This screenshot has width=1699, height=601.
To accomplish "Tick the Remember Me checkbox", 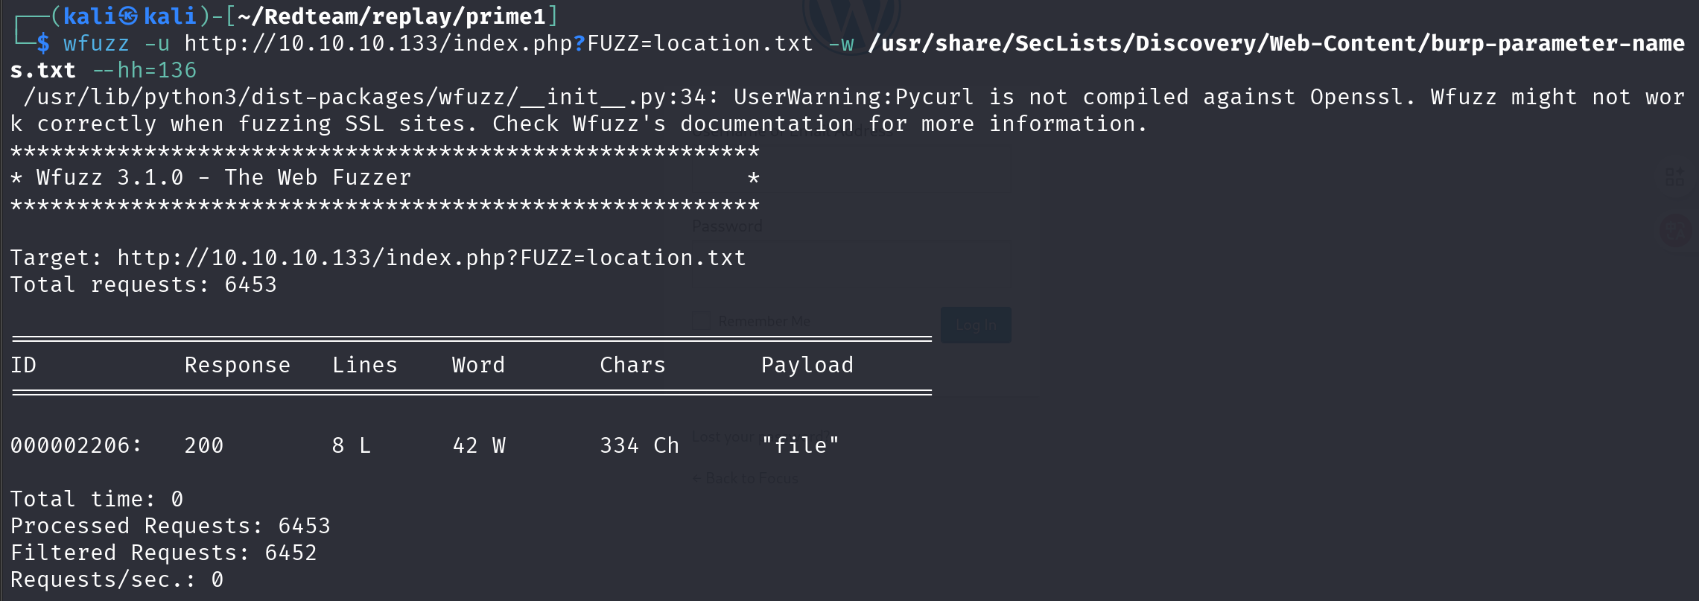I will tap(701, 321).
